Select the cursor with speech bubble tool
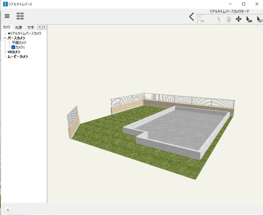Screen dimensions: 263x215 pos(259,19)
